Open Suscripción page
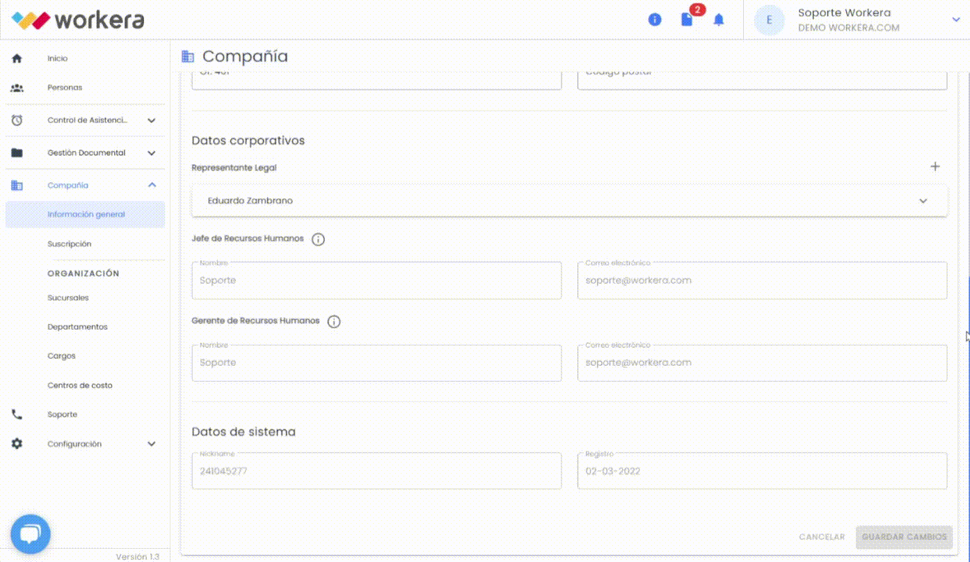Image resolution: width=970 pixels, height=562 pixels. (x=70, y=244)
